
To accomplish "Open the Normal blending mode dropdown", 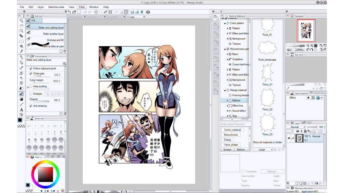I will tap(296, 127).
